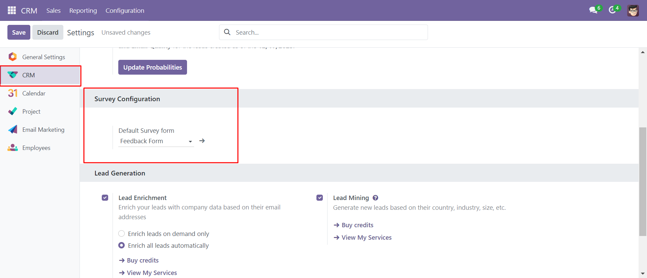
Task: Switch to Project settings tab
Action: tap(40, 111)
